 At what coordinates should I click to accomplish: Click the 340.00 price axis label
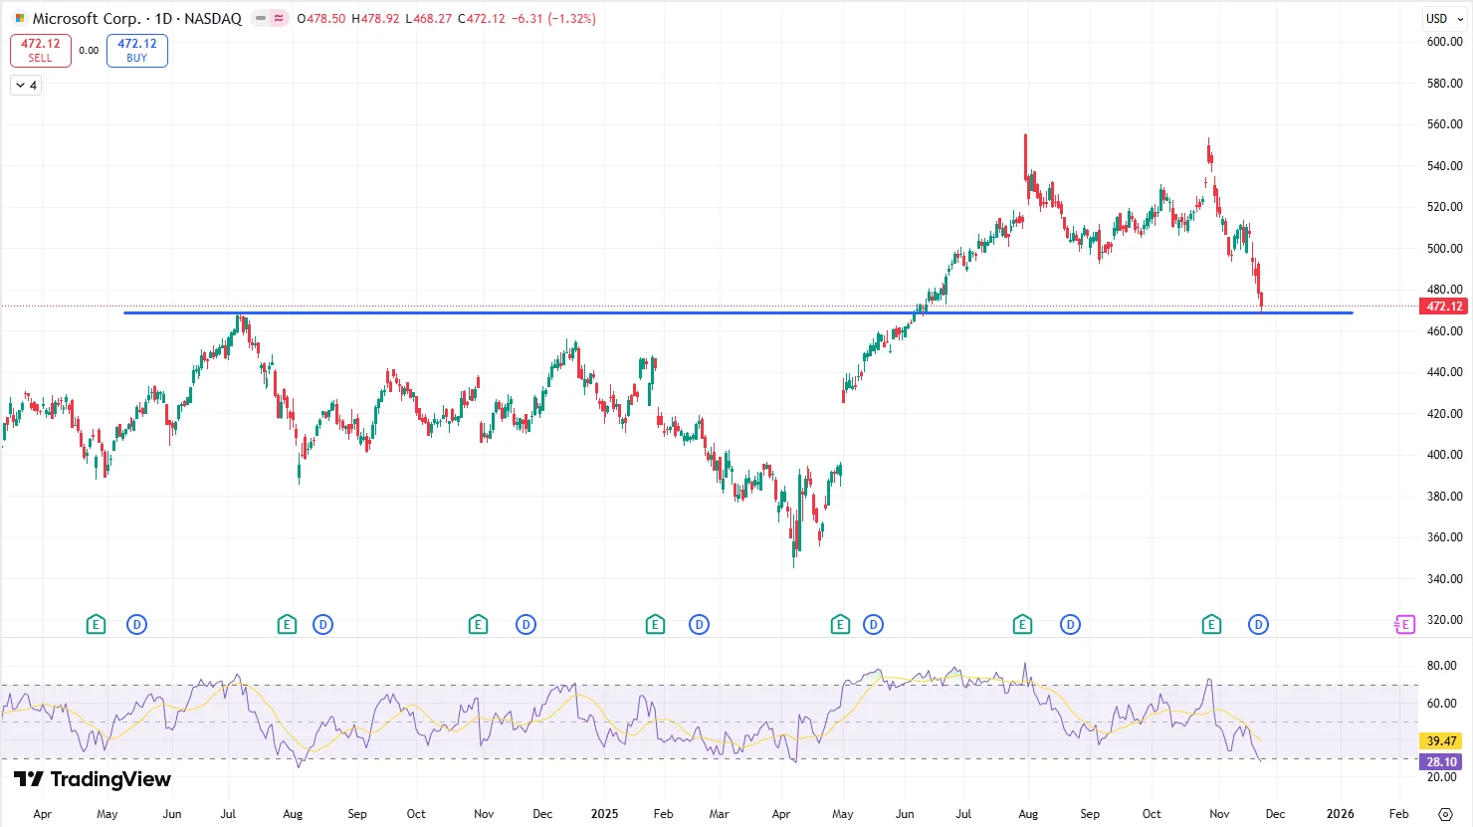(x=1444, y=578)
